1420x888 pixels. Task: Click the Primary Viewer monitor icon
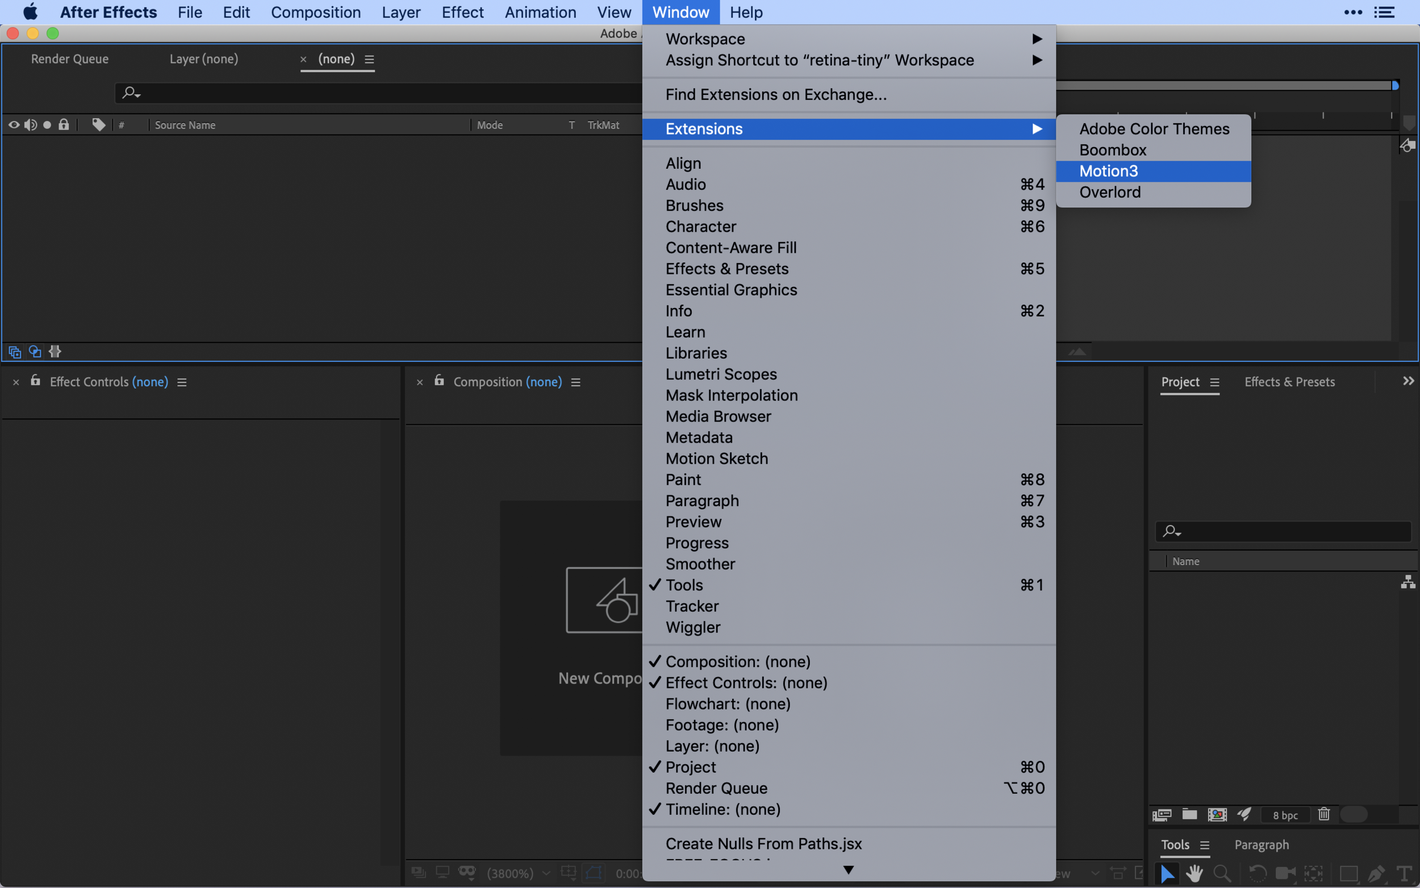[442, 873]
